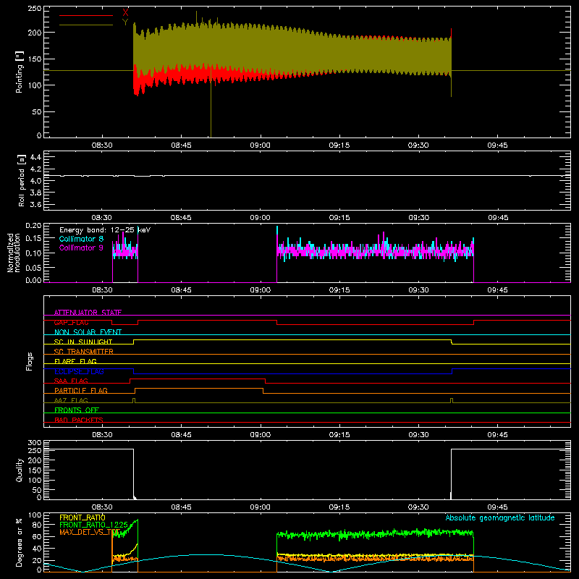Click the '0.20' tick on modulation axis
The width and height of the screenshot is (579, 579).
pos(33,226)
